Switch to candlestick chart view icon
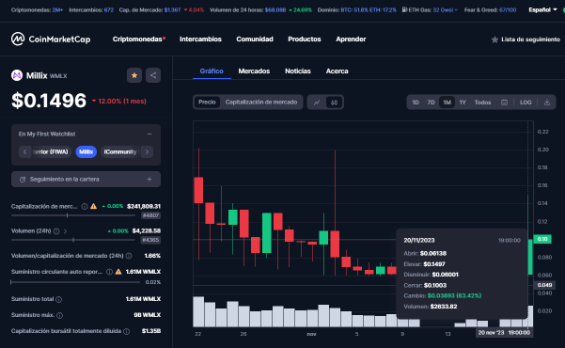565x348 pixels. (x=334, y=103)
